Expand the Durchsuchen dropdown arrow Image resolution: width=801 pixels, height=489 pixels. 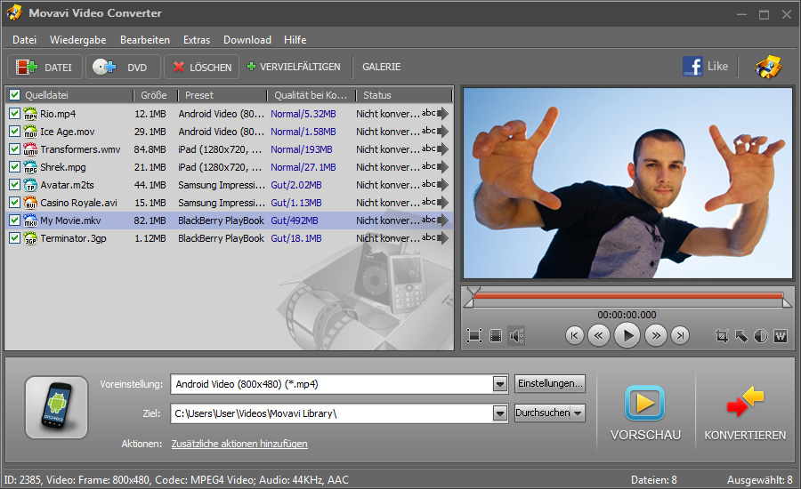pyautogui.click(x=578, y=413)
